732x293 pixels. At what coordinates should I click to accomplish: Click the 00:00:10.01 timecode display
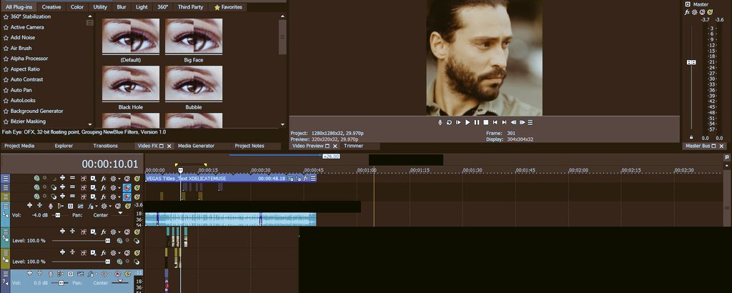pos(110,164)
